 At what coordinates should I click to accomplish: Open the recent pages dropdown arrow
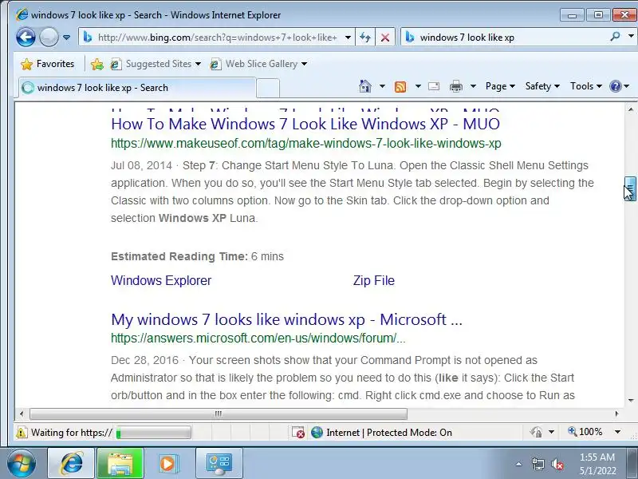pos(67,38)
